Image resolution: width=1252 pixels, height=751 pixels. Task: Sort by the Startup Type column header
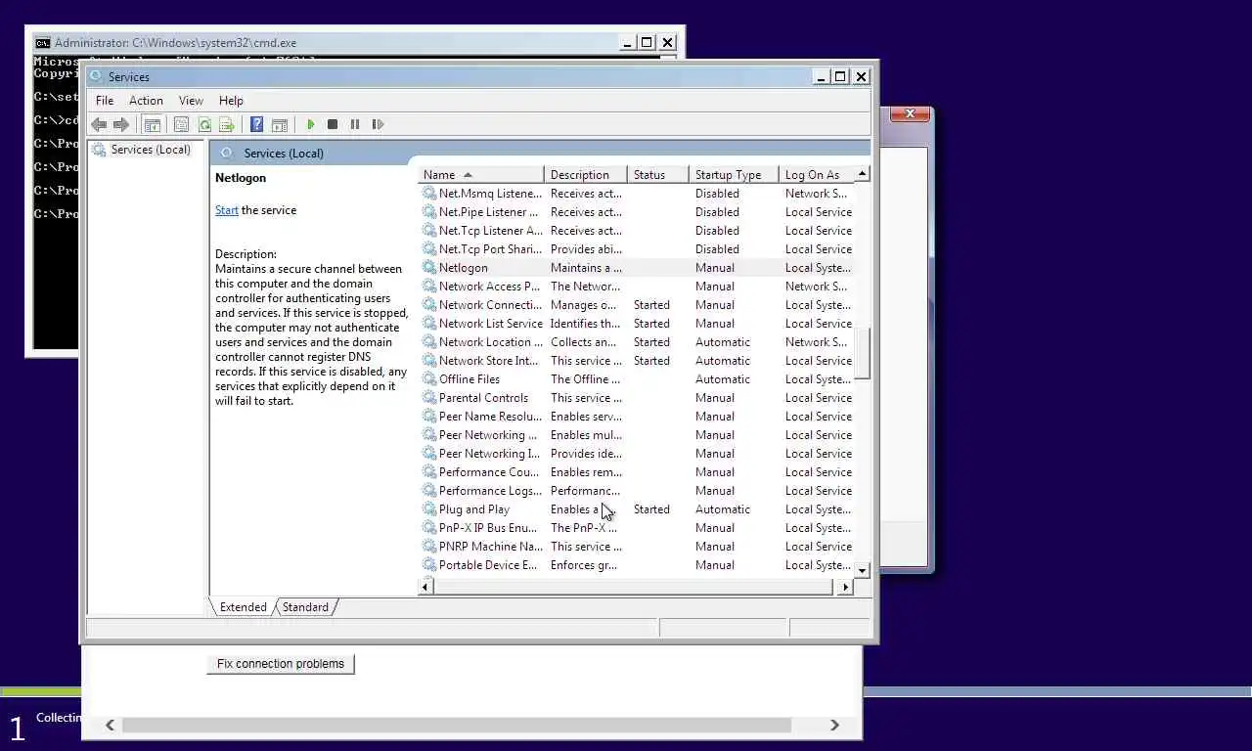tap(735, 175)
